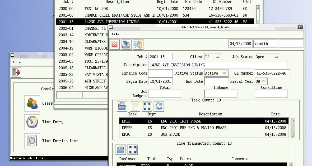The image size is (312, 166).
Task: Open the Users section icon
Action: coord(32,103)
